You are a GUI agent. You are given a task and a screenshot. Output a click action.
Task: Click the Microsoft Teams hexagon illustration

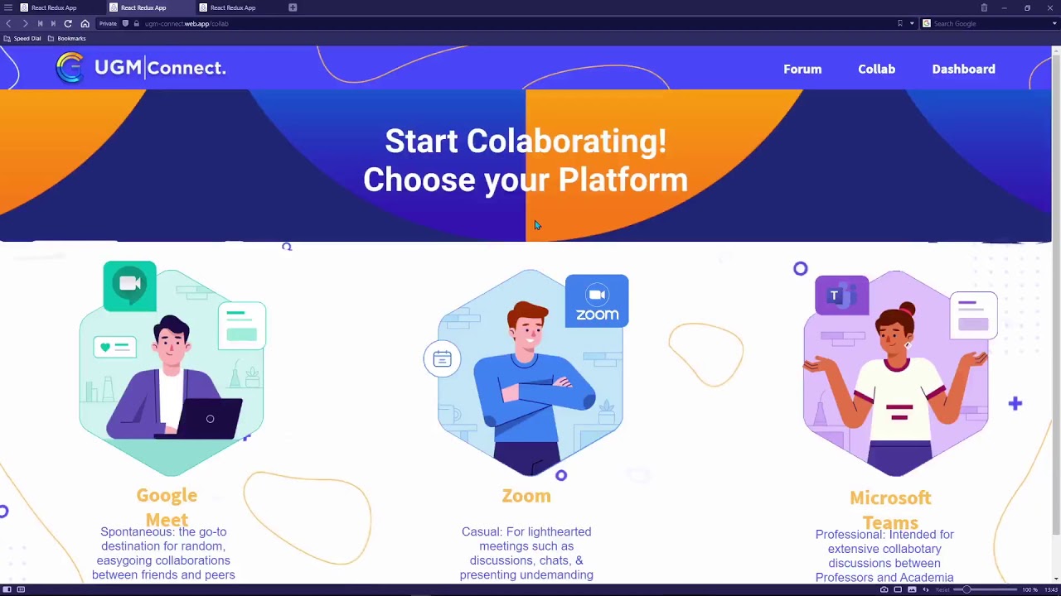[x=896, y=373]
